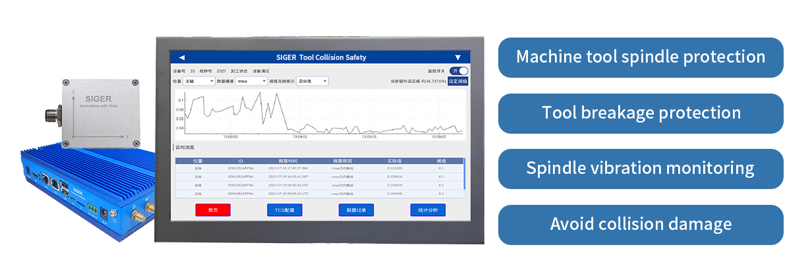This screenshot has width=812, height=276.
Task: Click the 加工状态 label
Action: pos(239,70)
